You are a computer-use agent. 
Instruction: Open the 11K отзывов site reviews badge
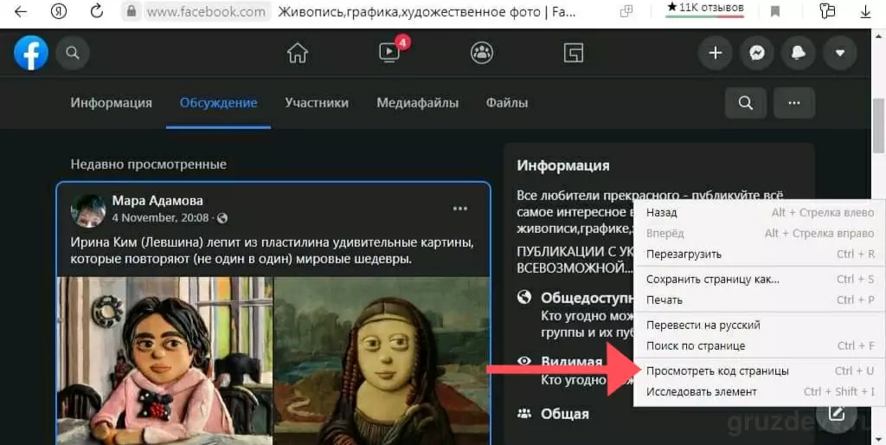click(704, 9)
